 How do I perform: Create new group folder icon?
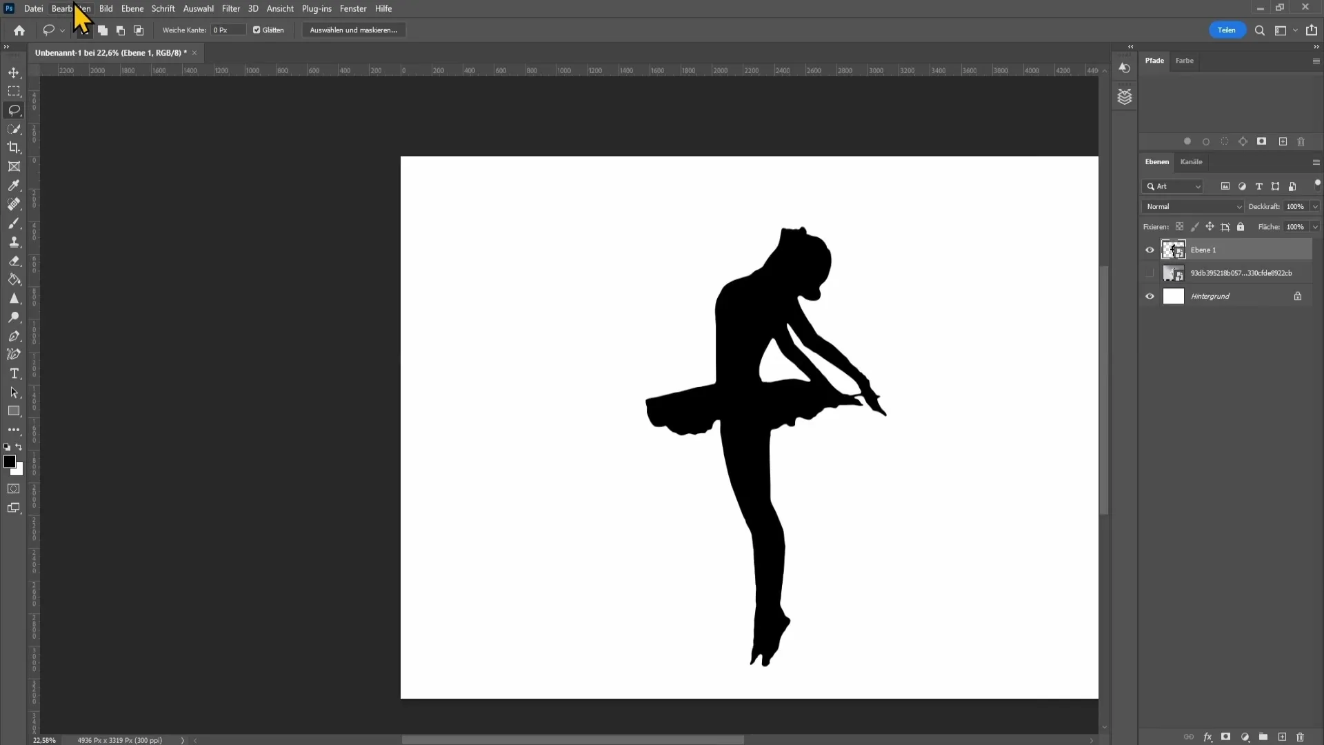pyautogui.click(x=1263, y=737)
